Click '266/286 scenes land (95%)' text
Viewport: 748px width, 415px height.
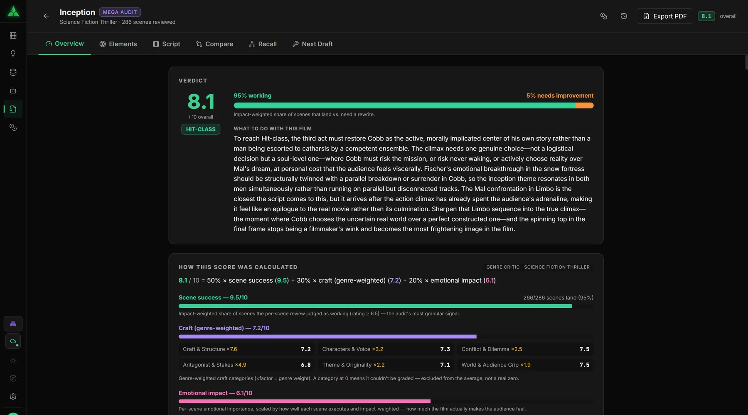click(x=558, y=298)
